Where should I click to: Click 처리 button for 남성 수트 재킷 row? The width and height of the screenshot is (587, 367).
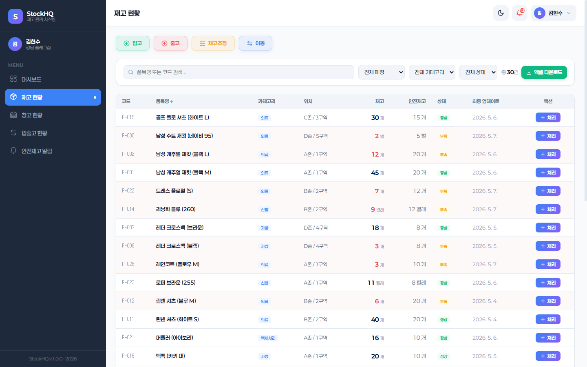pos(548,136)
